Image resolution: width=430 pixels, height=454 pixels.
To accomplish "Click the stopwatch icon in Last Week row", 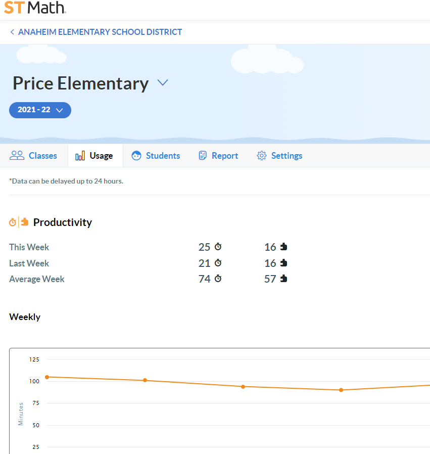I will tap(218, 263).
